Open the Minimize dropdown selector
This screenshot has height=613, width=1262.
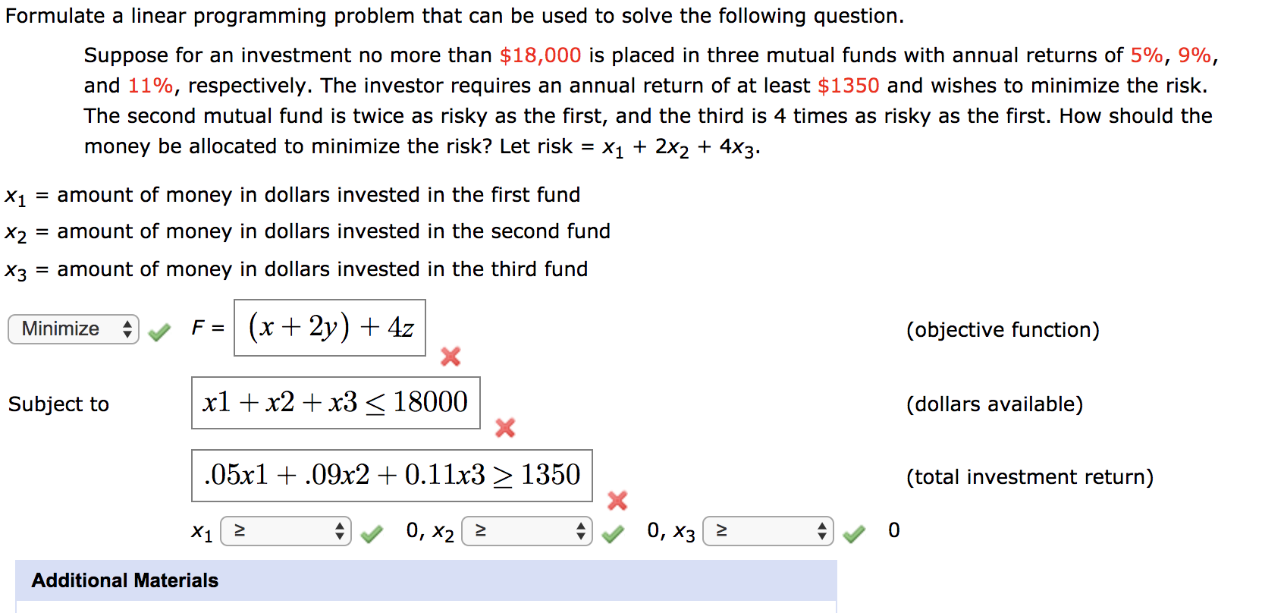73,329
